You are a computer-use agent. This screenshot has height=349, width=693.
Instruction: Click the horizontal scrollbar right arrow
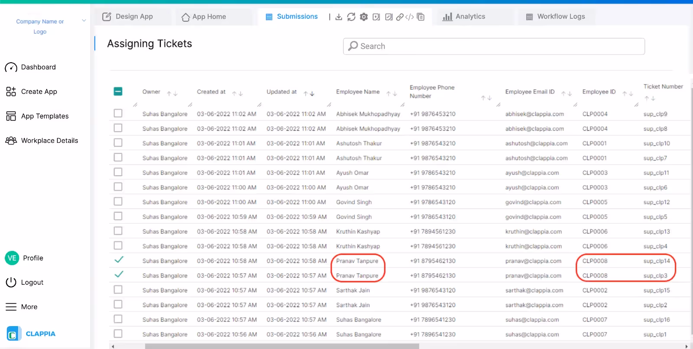686,346
